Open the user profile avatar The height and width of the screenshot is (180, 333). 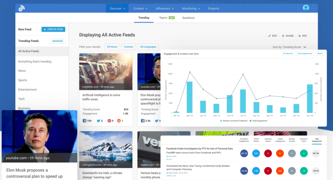pos(306,8)
